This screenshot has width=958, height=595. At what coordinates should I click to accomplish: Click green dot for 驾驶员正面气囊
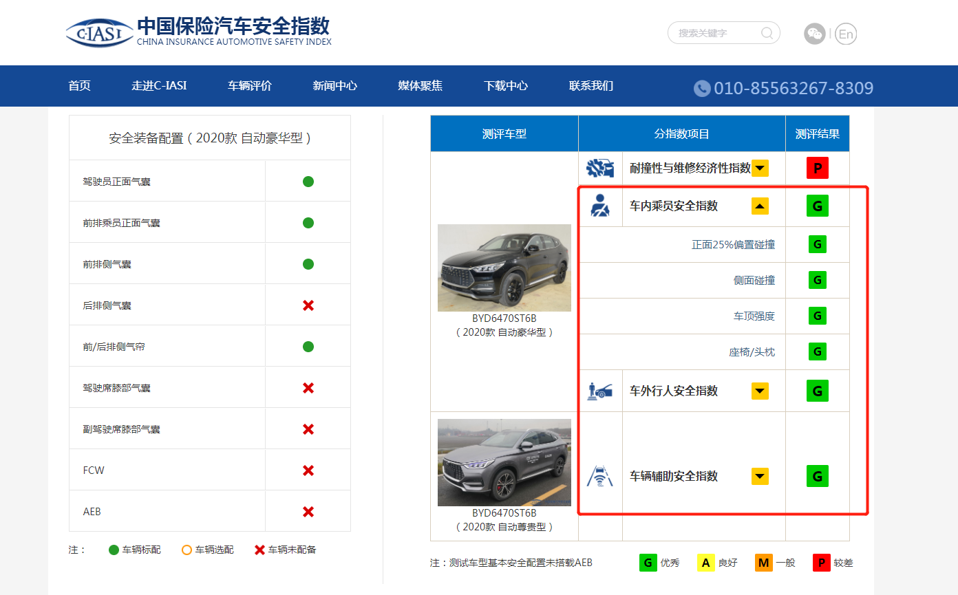click(x=308, y=182)
